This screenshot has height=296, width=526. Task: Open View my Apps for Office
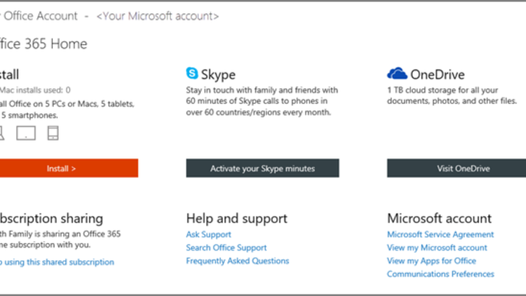point(431,261)
